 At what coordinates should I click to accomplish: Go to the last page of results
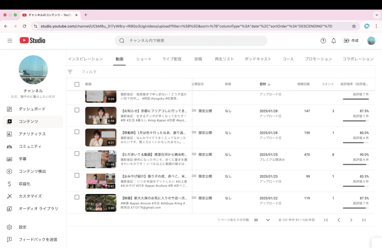click(x=363, y=220)
